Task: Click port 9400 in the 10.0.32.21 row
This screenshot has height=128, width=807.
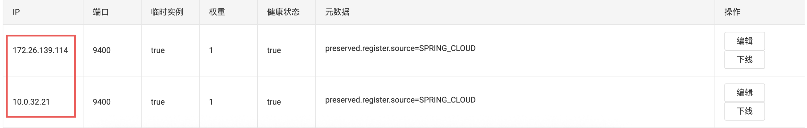Action: pos(101,102)
